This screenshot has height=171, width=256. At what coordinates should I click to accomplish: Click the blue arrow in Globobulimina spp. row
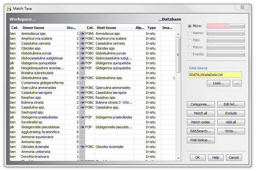coord(82,78)
